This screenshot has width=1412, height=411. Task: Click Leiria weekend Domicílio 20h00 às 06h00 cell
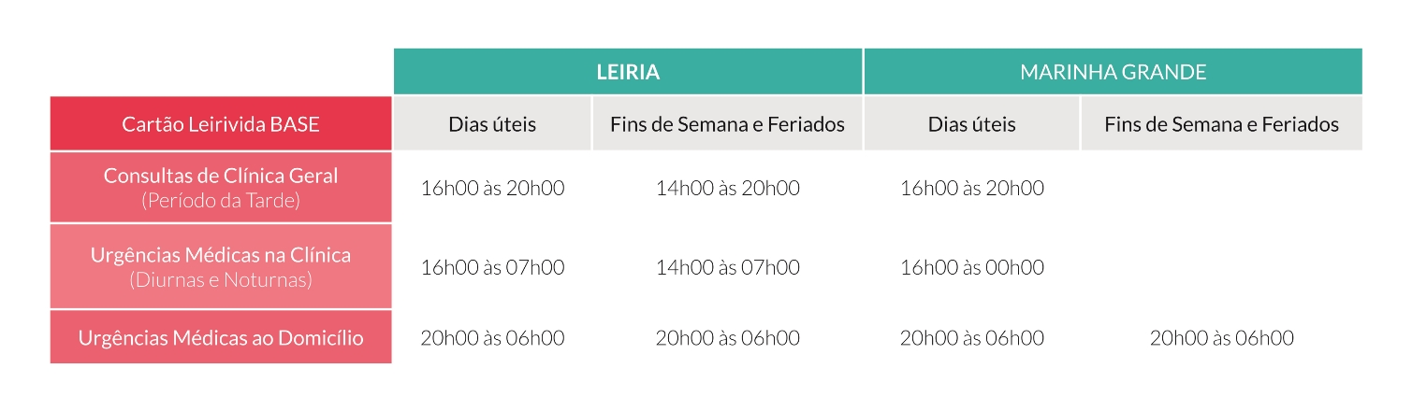click(727, 337)
